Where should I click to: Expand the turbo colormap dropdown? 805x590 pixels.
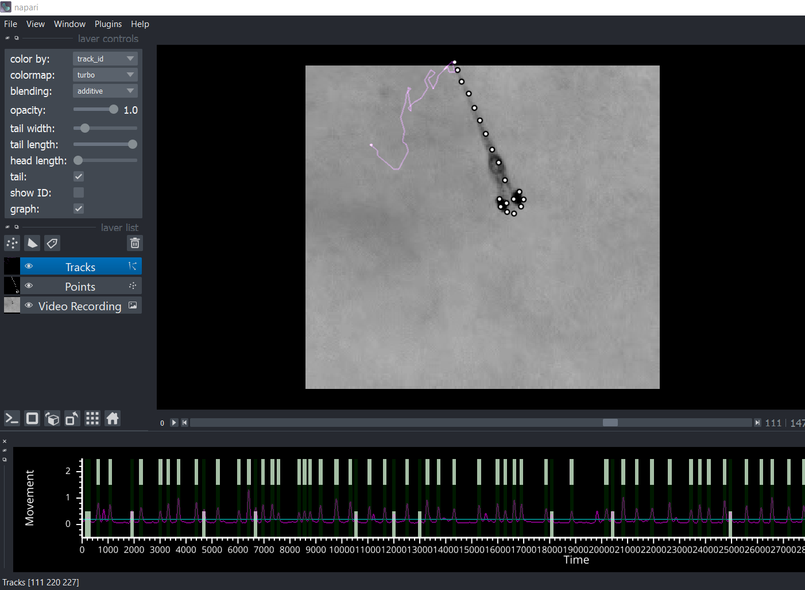point(105,75)
